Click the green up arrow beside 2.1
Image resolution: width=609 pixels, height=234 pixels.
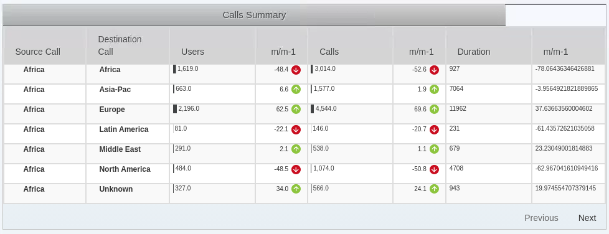296,149
